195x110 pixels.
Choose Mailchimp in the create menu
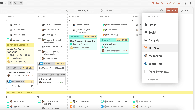click(x=156, y=56)
